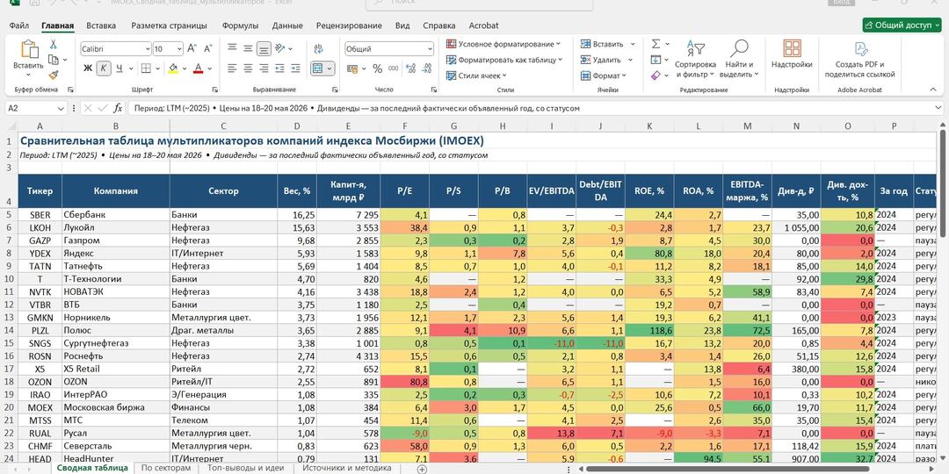
Task: Open Надстройки add-ins
Action: [x=792, y=54]
